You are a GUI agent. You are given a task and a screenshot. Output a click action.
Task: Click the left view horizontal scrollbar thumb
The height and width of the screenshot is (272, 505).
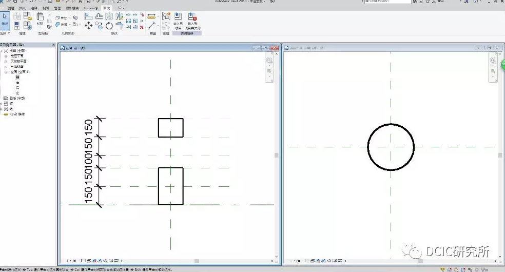[197, 261]
